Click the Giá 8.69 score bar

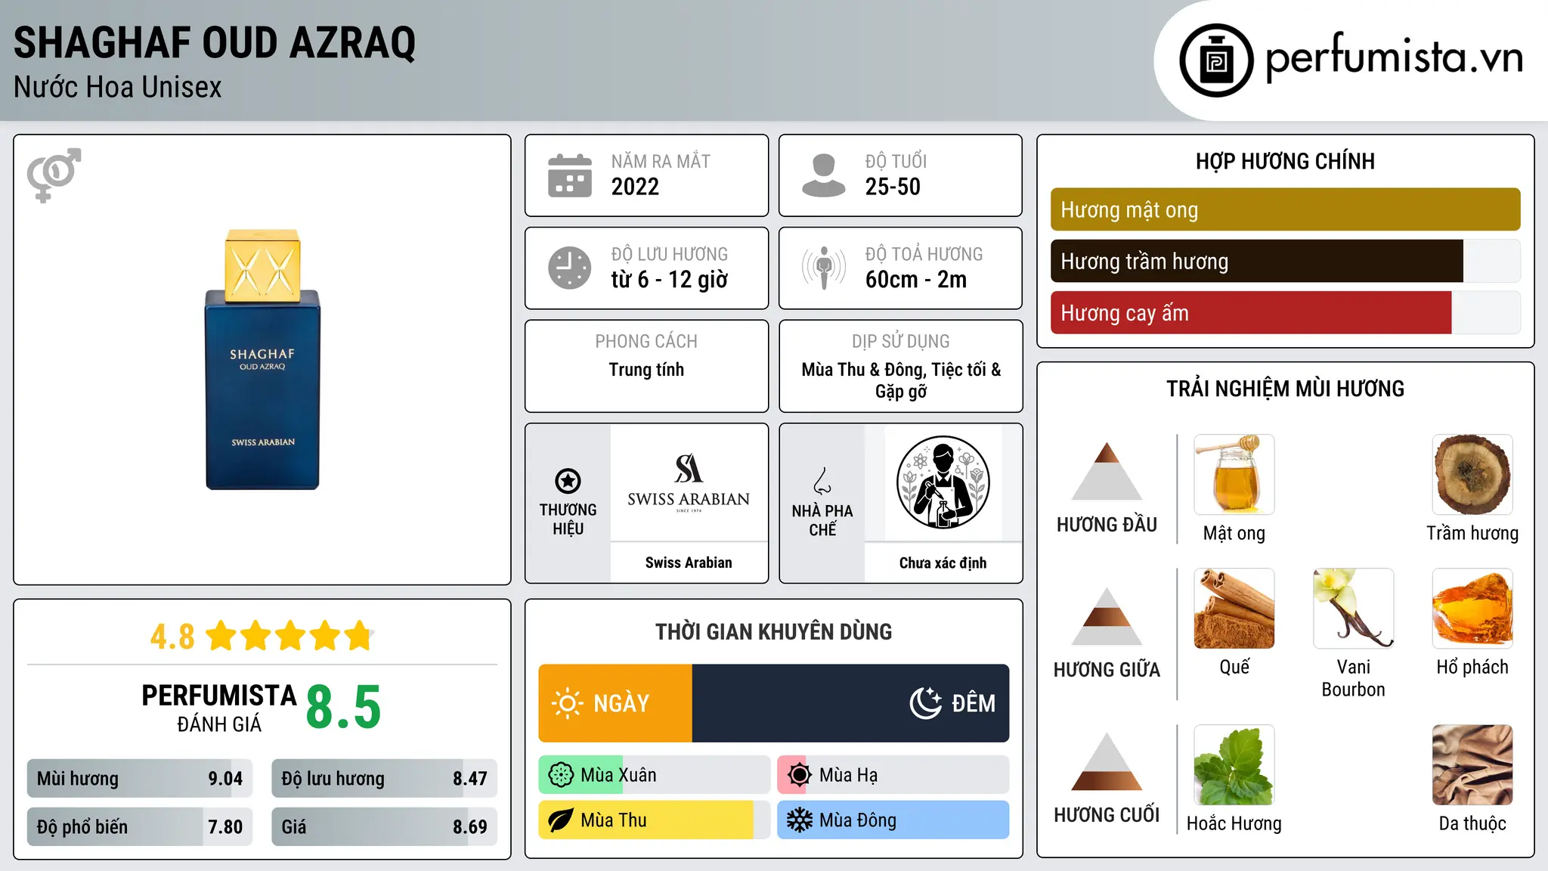(x=384, y=826)
